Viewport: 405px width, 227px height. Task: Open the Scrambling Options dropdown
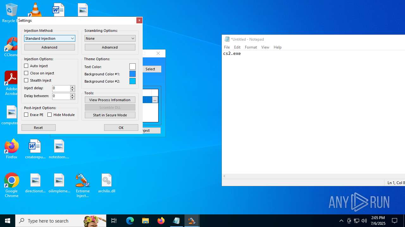click(x=110, y=38)
